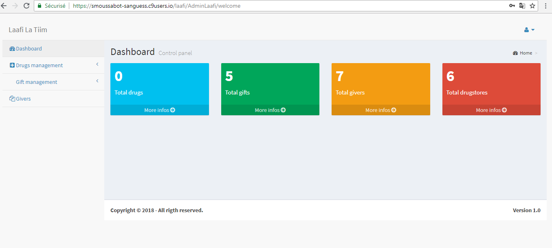
Task: Open user dropdown caret in header
Action: (x=532, y=30)
